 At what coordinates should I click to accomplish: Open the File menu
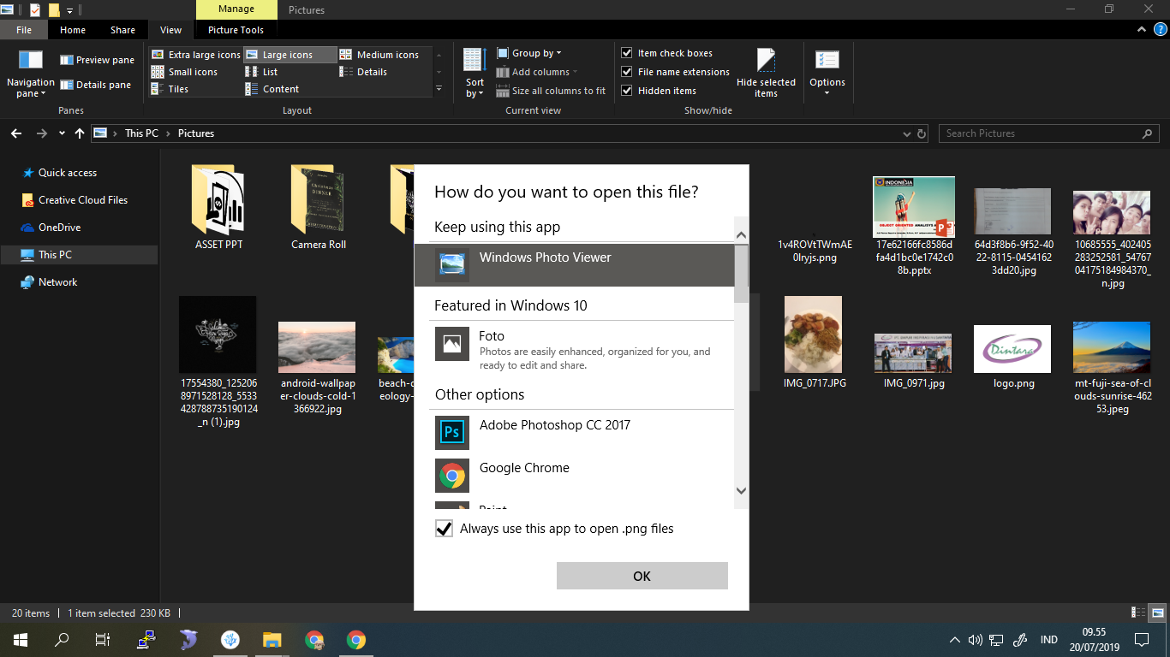pos(24,30)
